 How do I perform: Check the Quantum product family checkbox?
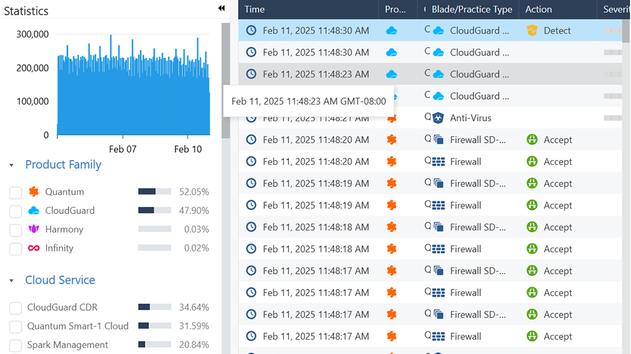pos(15,193)
